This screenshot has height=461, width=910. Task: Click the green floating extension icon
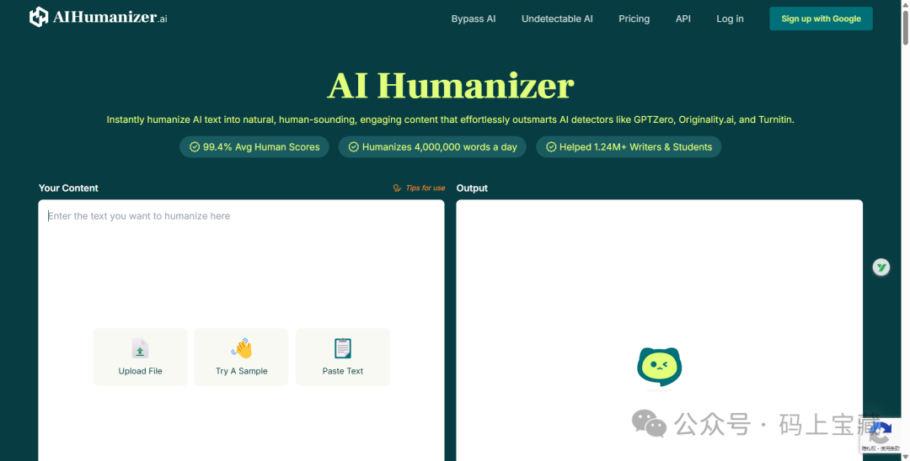[x=881, y=267]
